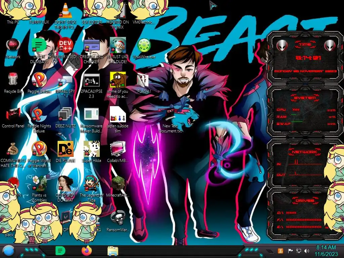Open the DIFOR DUMBASS green icon
344x258 pixels.
pyautogui.click(x=39, y=50)
